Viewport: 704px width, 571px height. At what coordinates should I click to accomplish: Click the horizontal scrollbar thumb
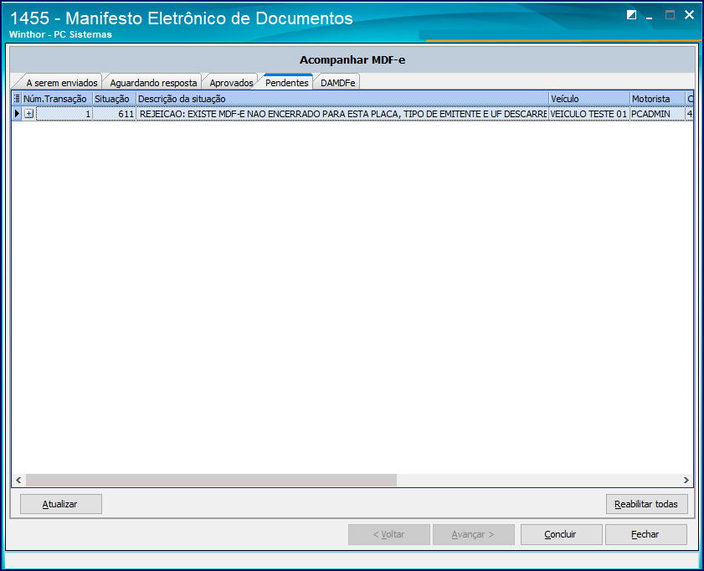[x=211, y=480]
